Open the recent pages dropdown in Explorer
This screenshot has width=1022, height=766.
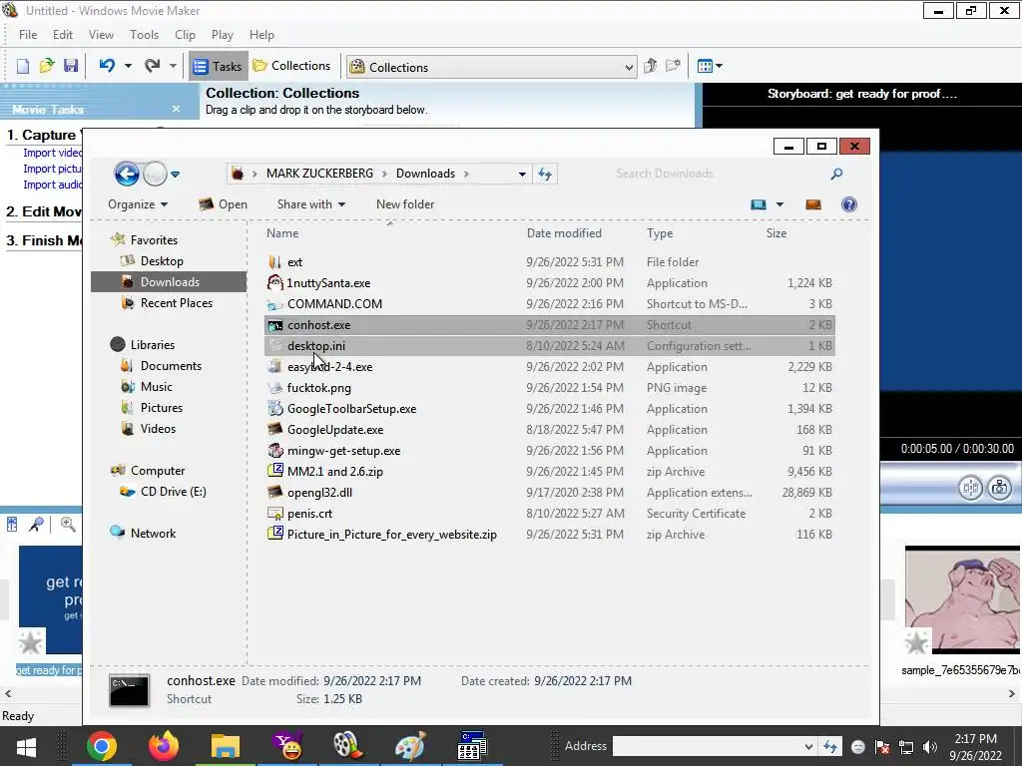pyautogui.click(x=176, y=174)
